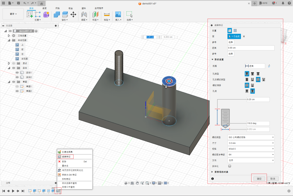Open the 螺纹配合等级 dropdown showing 6H
The width and height of the screenshot is (293, 196).
point(251,155)
